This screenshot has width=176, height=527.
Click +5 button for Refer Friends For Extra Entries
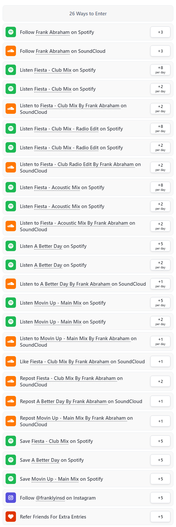pyautogui.click(x=160, y=517)
